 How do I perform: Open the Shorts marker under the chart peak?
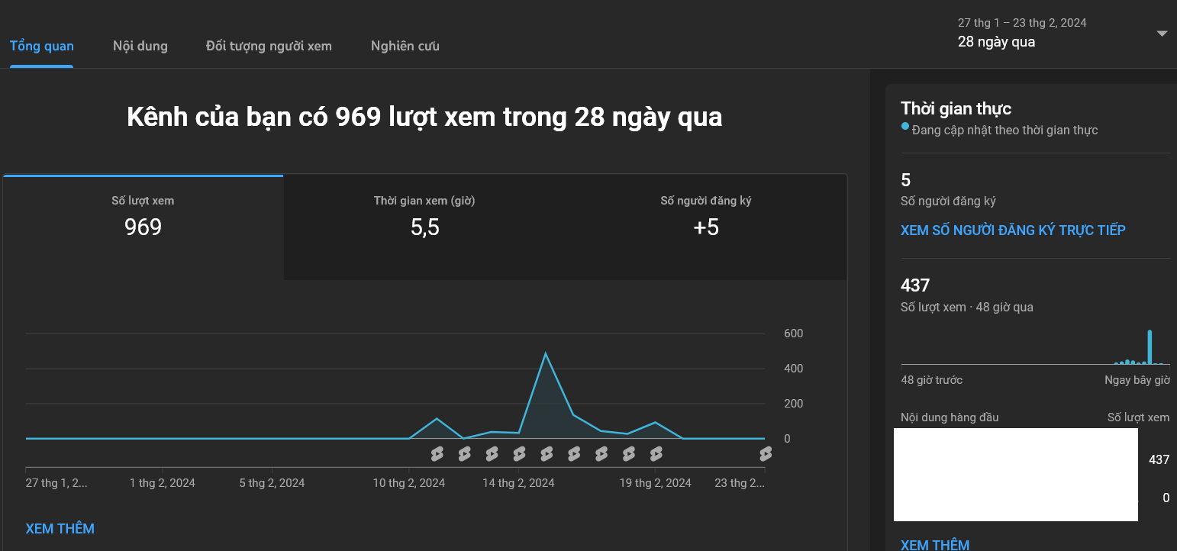(547, 454)
